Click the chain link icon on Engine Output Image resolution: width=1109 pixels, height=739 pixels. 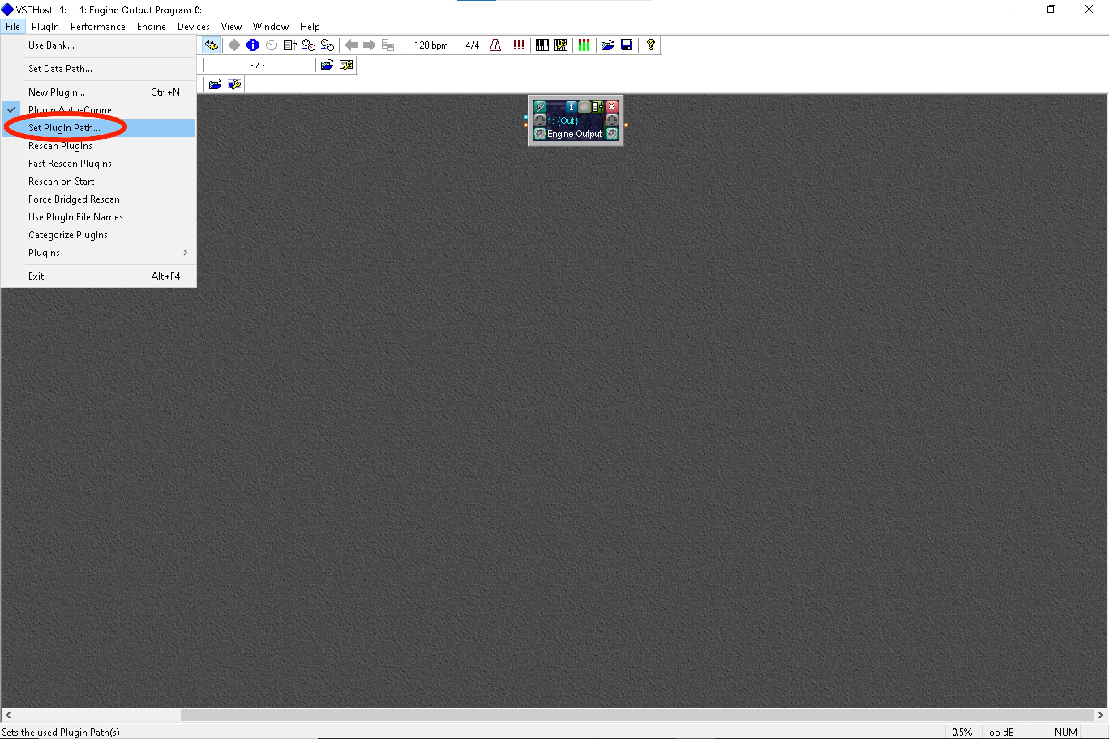pyautogui.click(x=540, y=107)
